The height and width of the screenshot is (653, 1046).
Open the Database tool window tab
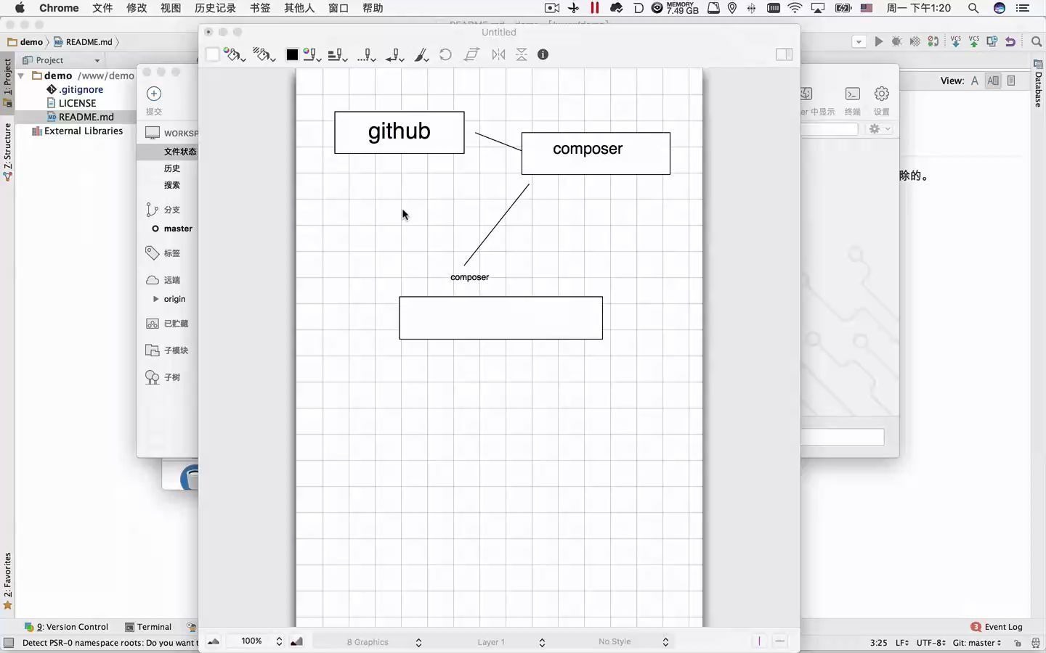coord(1039,83)
